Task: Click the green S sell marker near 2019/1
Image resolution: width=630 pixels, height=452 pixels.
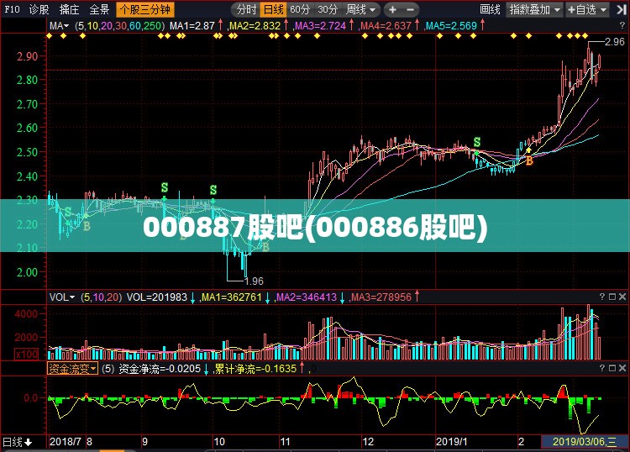Action: (x=477, y=142)
